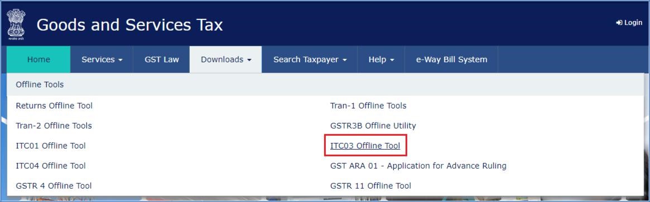Select the Offline Tools submenu header
Image resolution: width=650 pixels, height=202 pixels.
click(x=40, y=85)
